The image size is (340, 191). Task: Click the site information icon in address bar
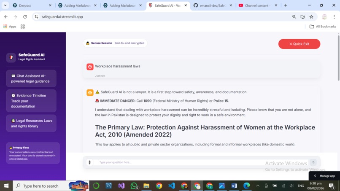click(x=36, y=17)
